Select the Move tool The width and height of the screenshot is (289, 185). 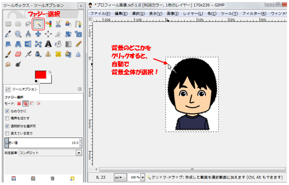(38, 34)
